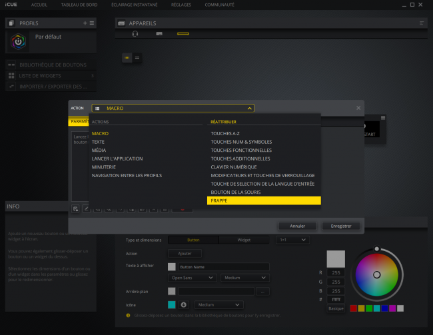Click the add new action icon
The width and height of the screenshot is (433, 335).
tap(76, 208)
